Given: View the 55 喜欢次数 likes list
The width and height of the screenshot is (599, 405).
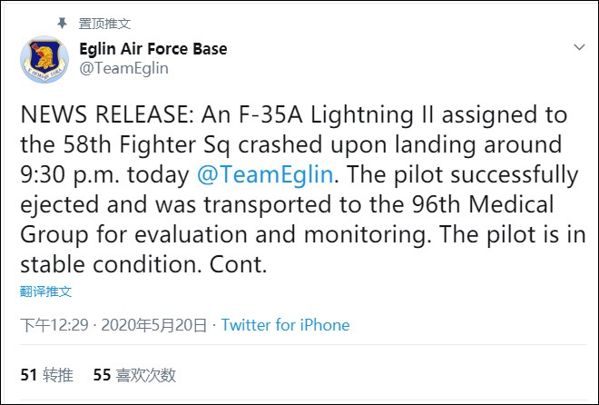Looking at the screenshot, I should 134,374.
